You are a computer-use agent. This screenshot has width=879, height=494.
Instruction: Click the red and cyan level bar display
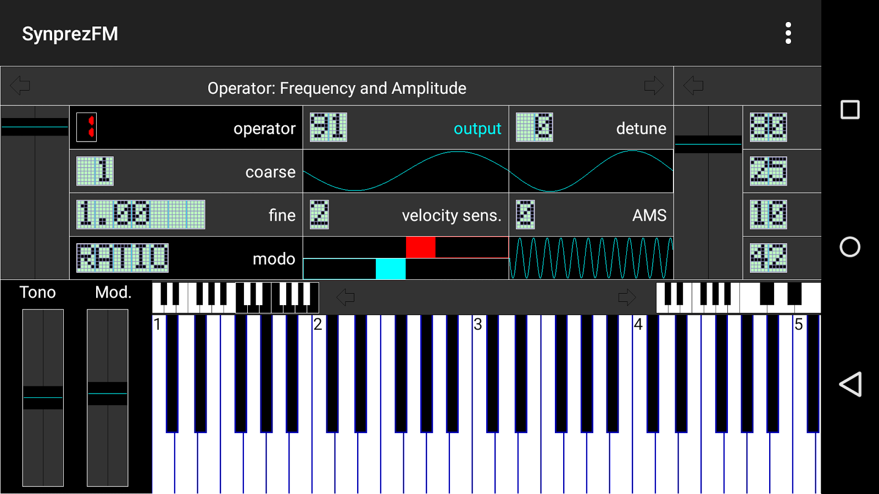coord(406,258)
